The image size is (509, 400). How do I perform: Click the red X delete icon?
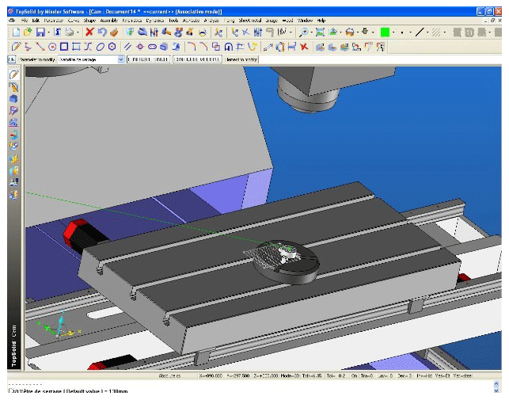(89, 32)
